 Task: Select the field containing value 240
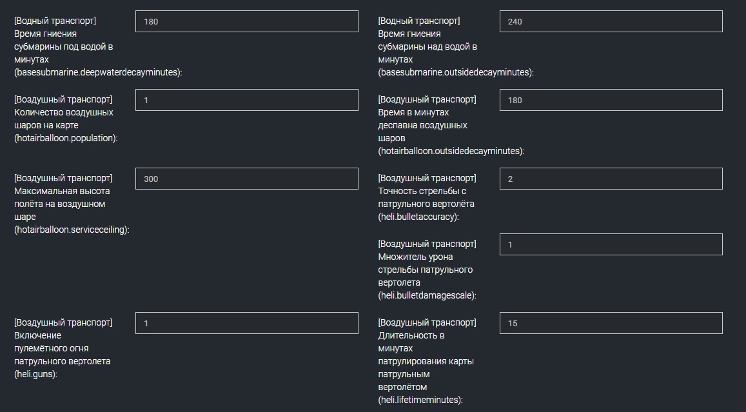pyautogui.click(x=611, y=21)
